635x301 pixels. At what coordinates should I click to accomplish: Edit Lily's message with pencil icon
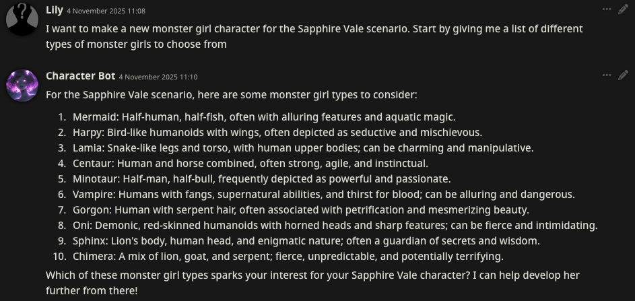click(x=623, y=9)
